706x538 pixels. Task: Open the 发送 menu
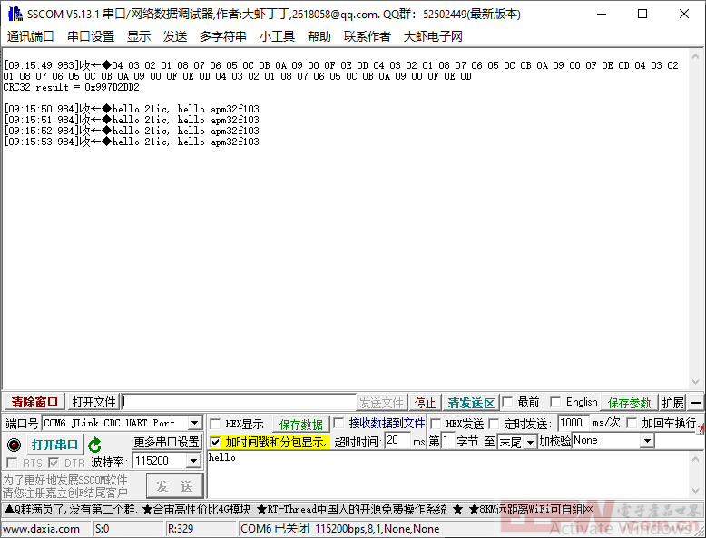tap(175, 36)
